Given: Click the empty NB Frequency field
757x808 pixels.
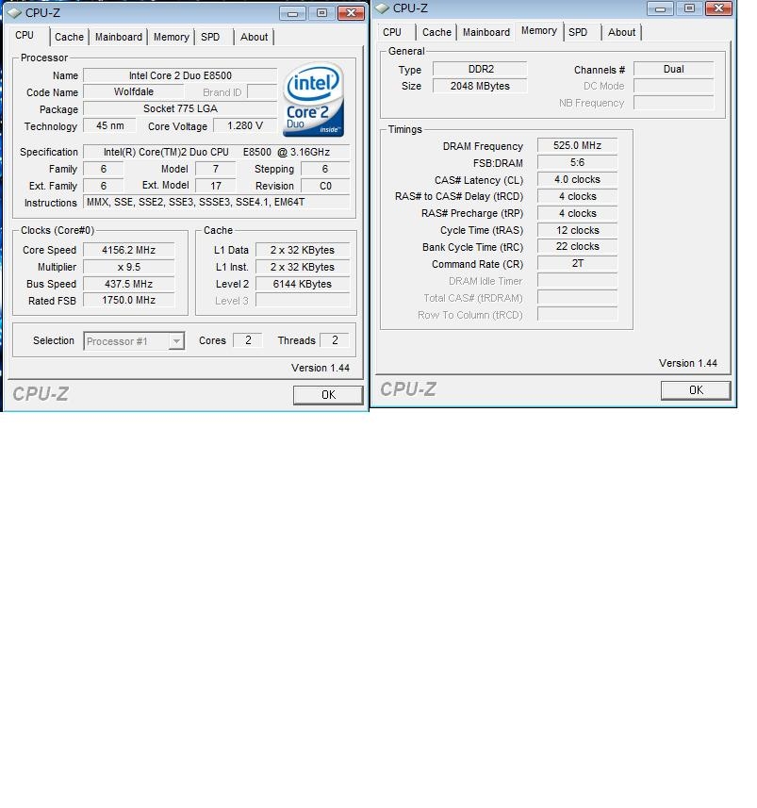Looking at the screenshot, I should (673, 103).
